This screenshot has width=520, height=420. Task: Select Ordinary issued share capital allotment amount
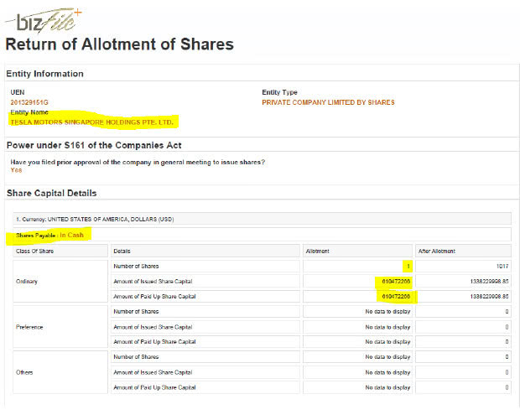396,282
